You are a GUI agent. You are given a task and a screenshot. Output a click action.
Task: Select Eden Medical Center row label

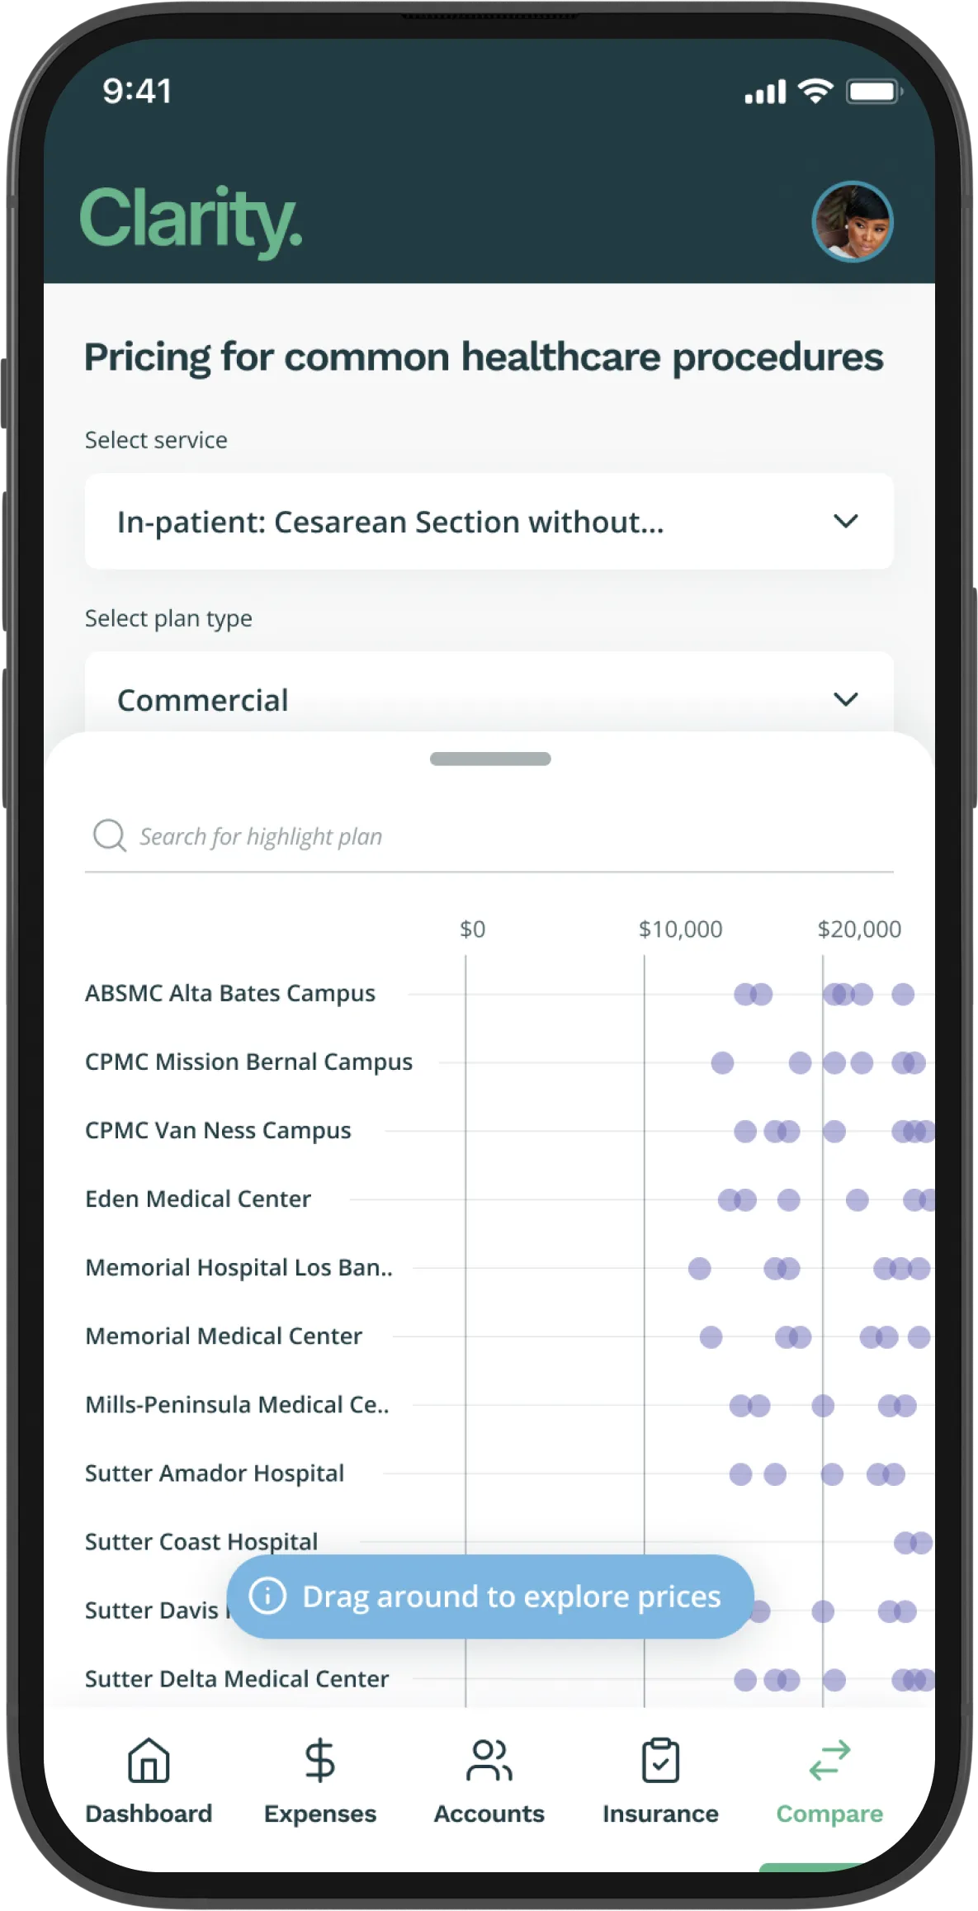(x=198, y=1199)
